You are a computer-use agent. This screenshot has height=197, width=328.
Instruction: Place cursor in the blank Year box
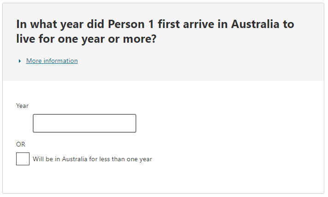84,124
